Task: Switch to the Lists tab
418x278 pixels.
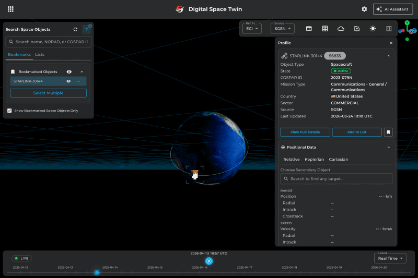Action: tap(40, 54)
